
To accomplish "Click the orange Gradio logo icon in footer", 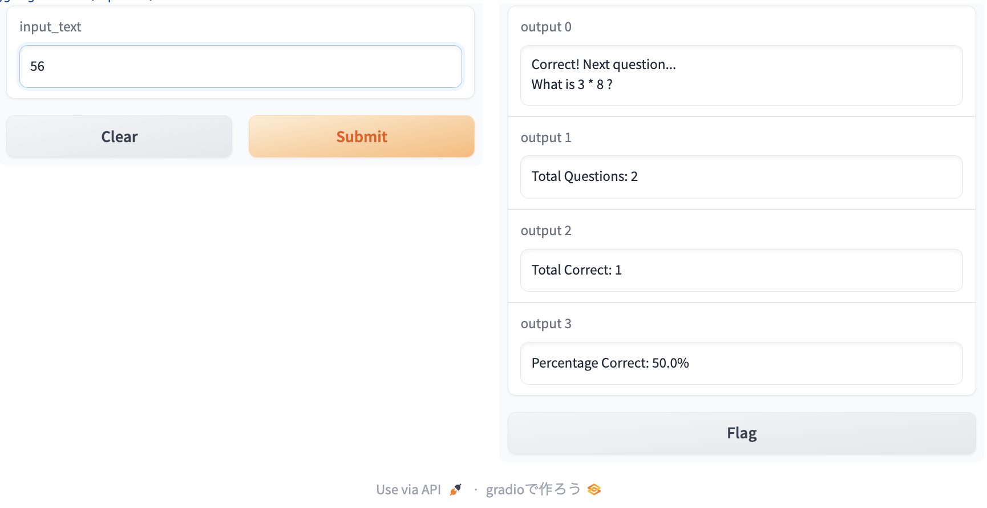I will tap(594, 490).
